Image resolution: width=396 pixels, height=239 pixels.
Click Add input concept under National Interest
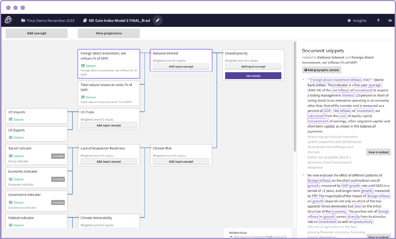pyautogui.click(x=181, y=67)
